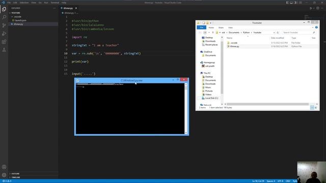
Task: Open the Extensions view in activity bar
Action: pyautogui.click(x=4, y=42)
